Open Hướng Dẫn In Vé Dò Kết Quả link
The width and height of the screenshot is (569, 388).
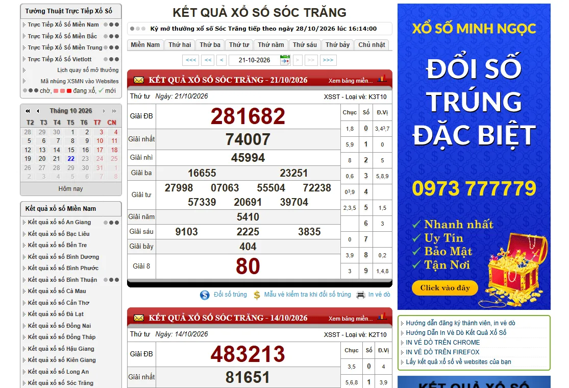(x=456, y=332)
